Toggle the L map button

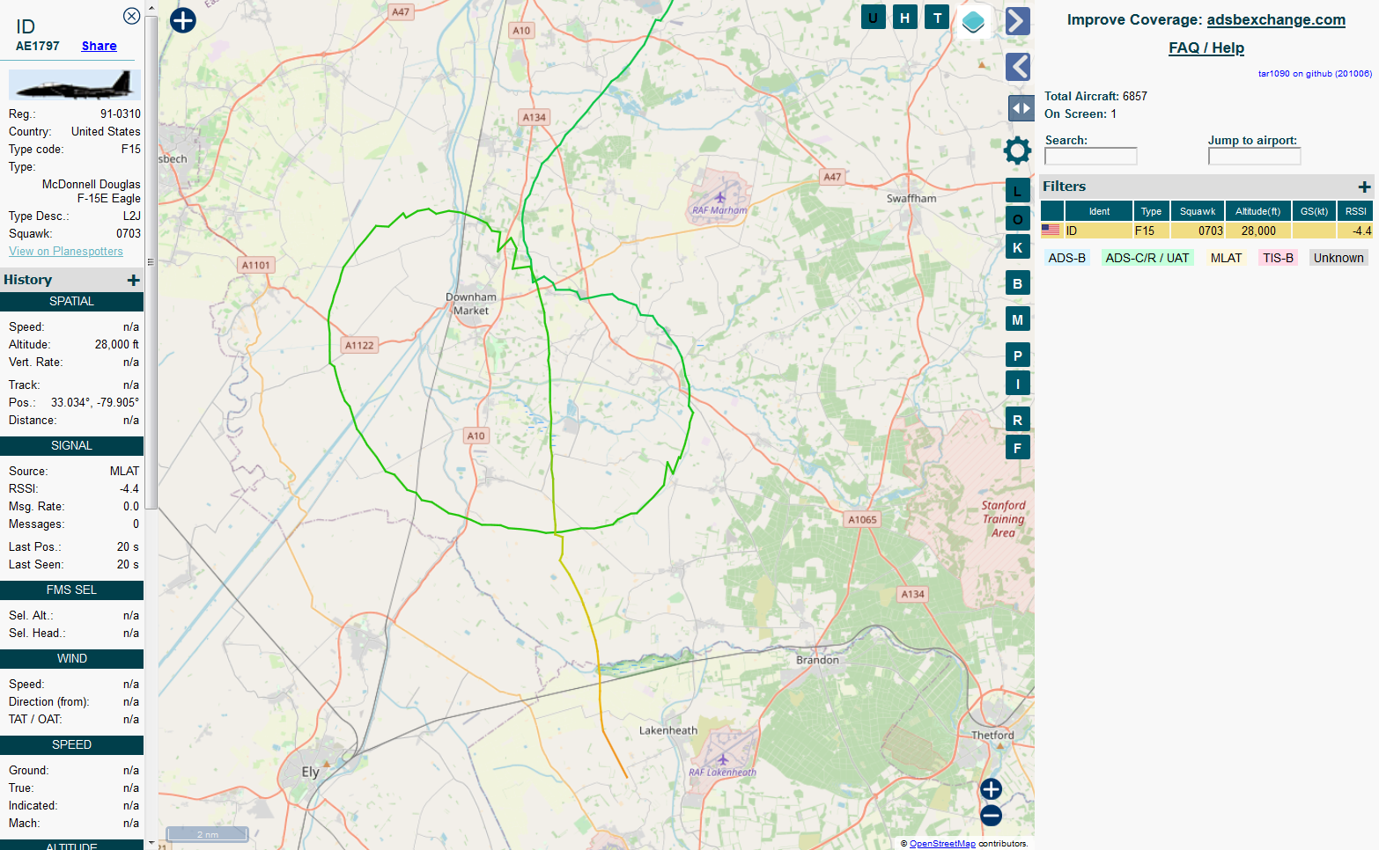[x=1018, y=191]
